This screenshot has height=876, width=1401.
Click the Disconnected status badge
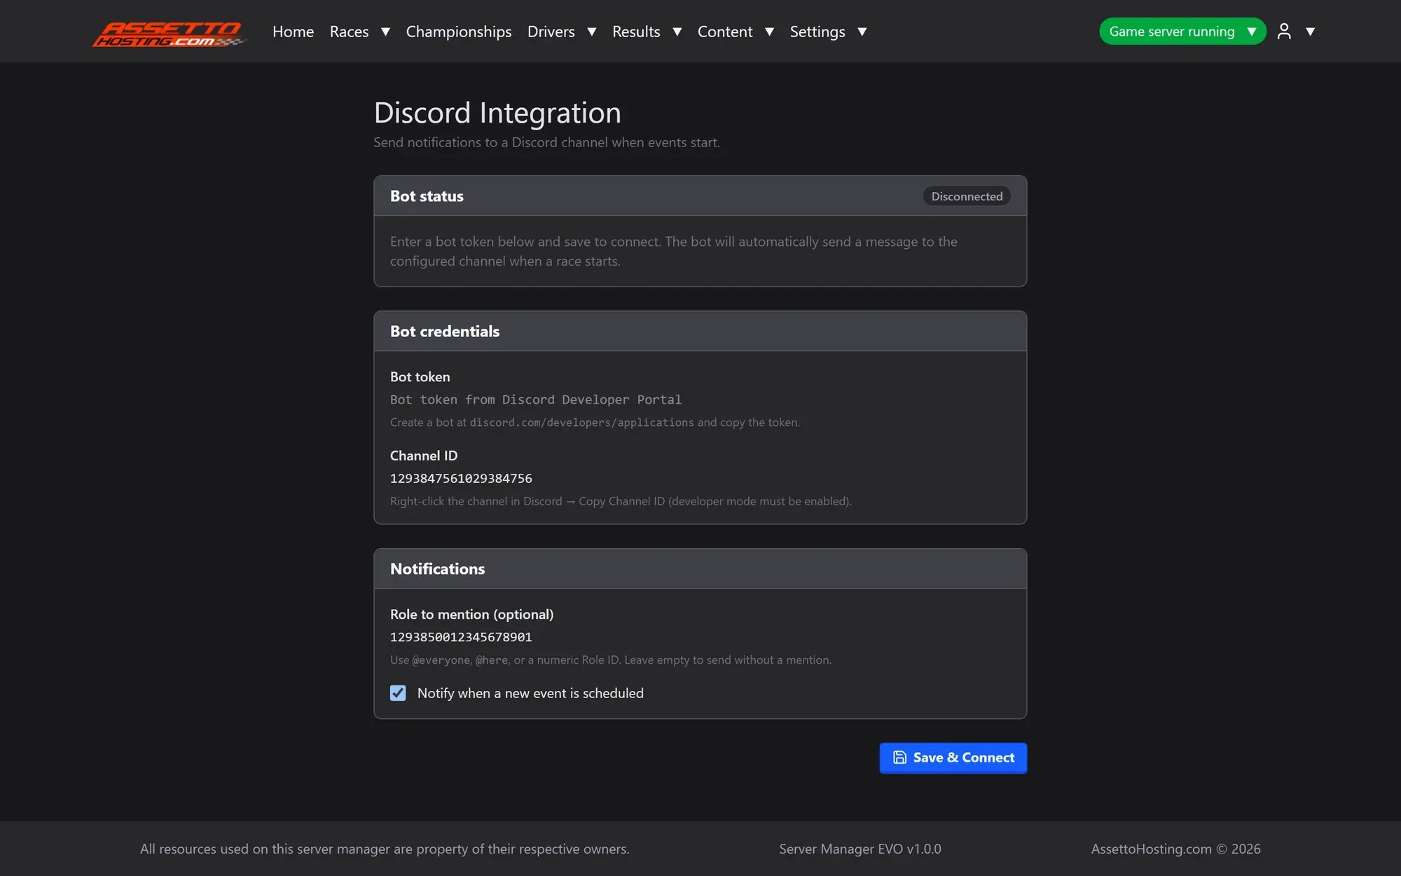point(967,196)
